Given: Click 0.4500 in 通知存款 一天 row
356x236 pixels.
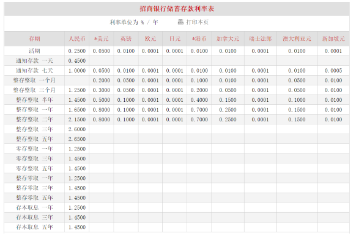Looking at the screenshot, I should click(x=77, y=61).
